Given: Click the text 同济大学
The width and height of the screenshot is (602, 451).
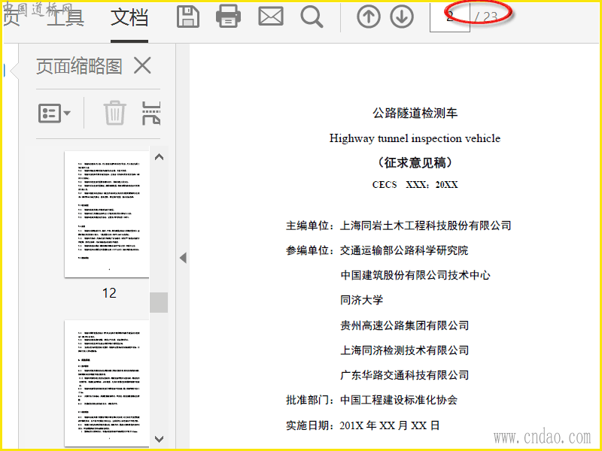Looking at the screenshot, I should coord(361,300).
